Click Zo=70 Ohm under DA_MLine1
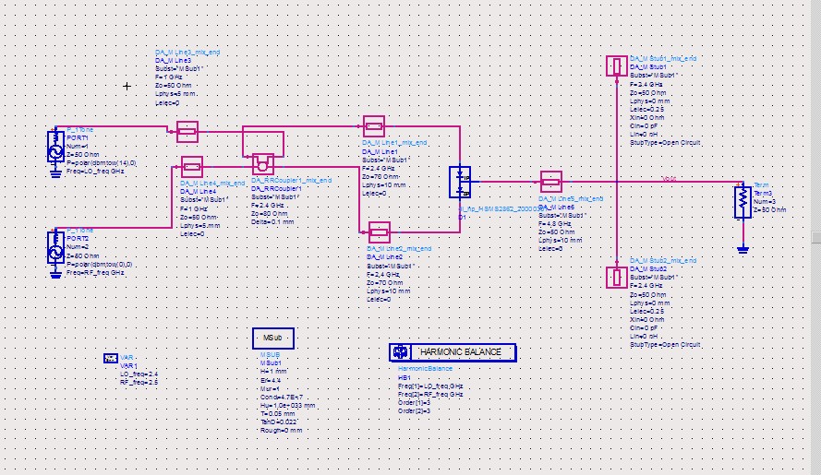Viewport: 821px width, 475px height. [x=380, y=177]
